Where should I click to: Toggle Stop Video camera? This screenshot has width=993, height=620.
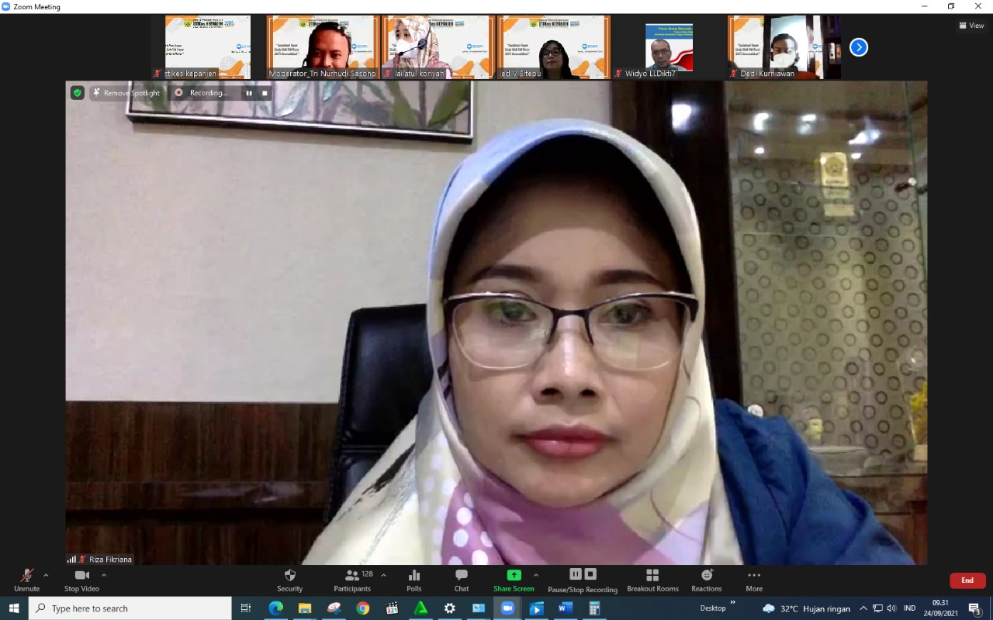81,580
